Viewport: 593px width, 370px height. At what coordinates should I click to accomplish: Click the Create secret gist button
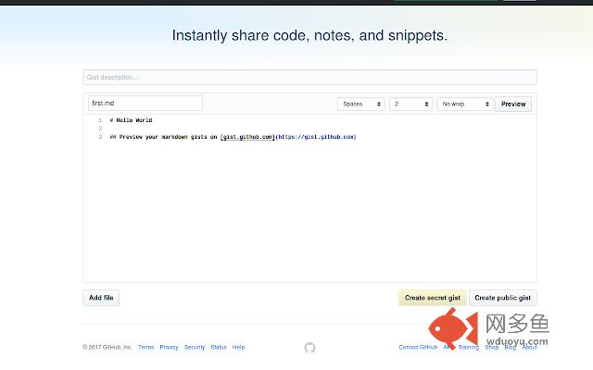(432, 298)
